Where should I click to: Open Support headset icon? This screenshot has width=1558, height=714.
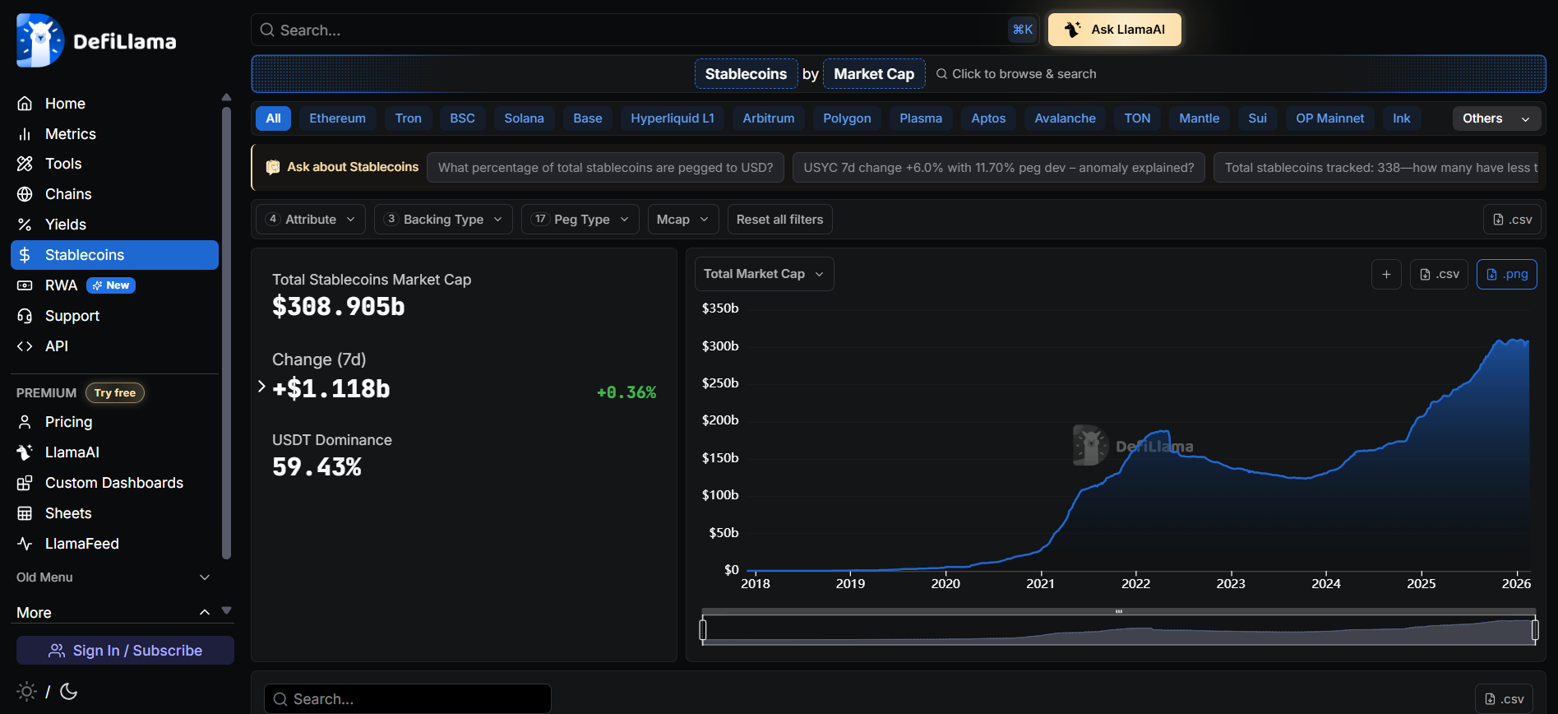(x=25, y=316)
